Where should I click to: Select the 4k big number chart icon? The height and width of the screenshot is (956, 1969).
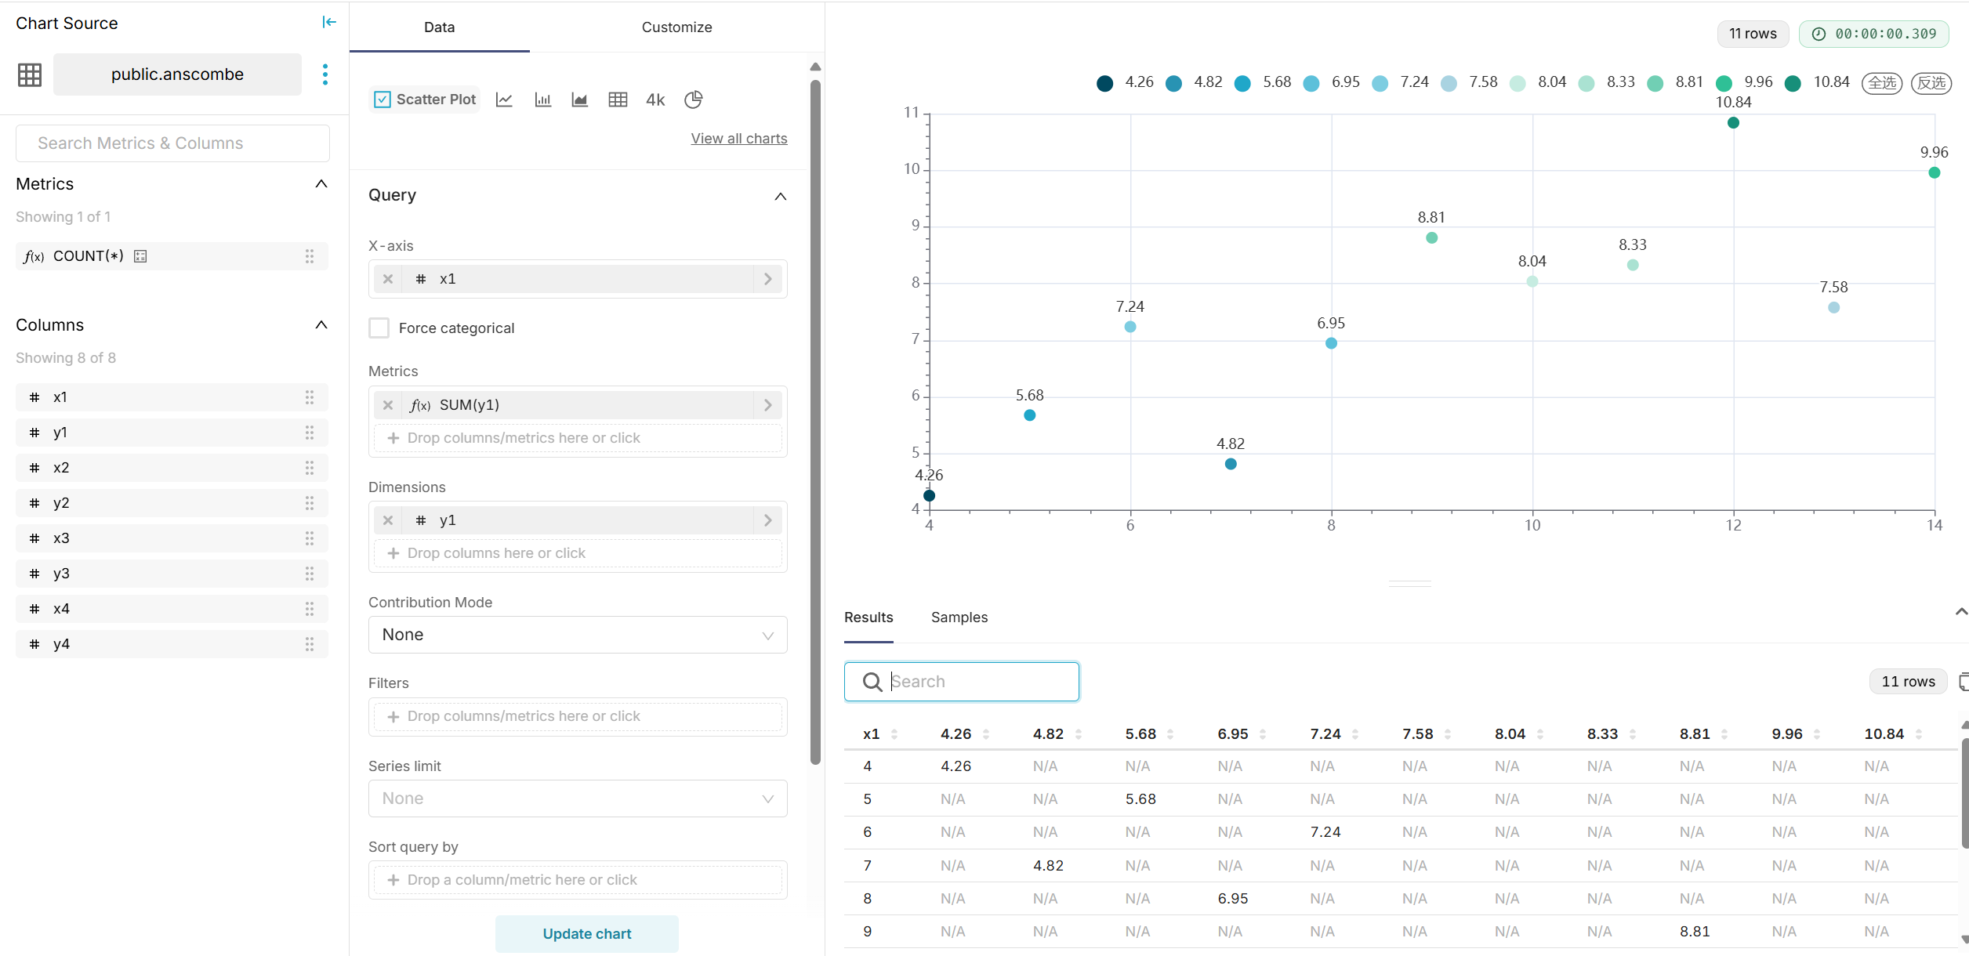tap(655, 100)
